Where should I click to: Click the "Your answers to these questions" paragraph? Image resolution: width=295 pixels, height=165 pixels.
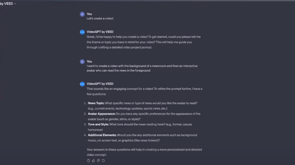pyautogui.click(x=144, y=152)
